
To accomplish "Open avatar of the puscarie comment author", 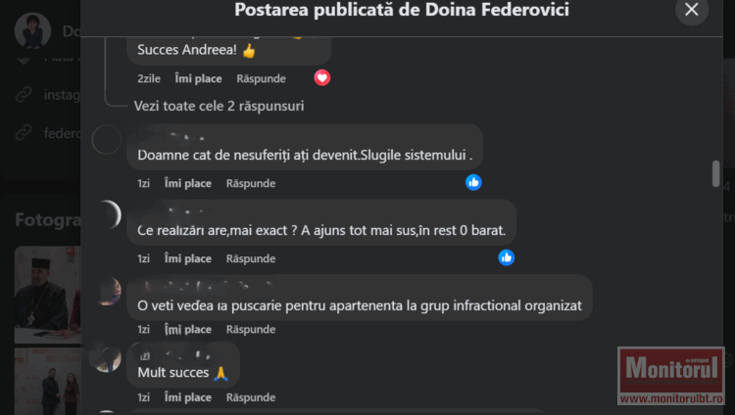I will point(106,290).
